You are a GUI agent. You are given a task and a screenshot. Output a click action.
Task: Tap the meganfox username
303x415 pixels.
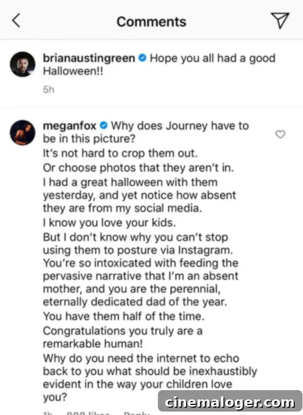pos(70,126)
